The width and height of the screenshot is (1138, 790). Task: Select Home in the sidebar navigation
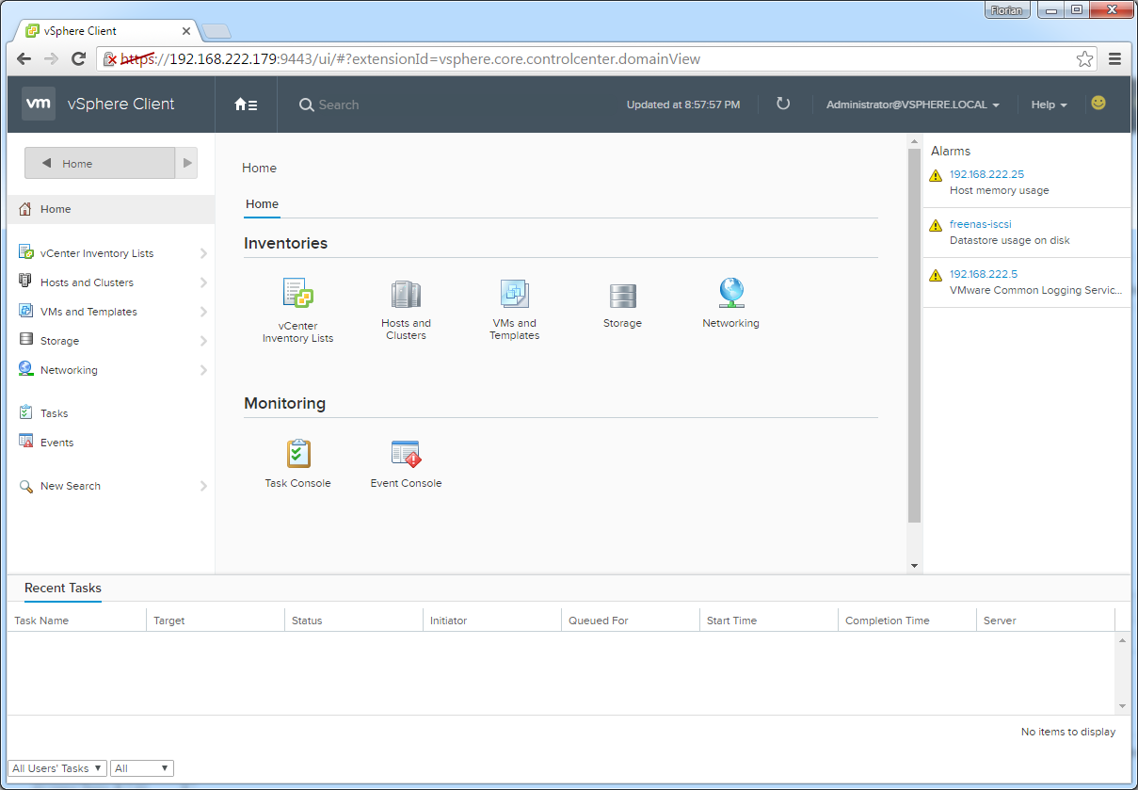(111, 209)
